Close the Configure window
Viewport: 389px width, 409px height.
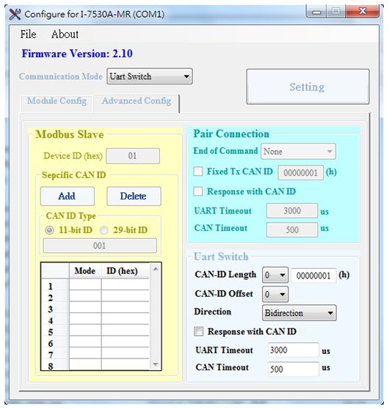tap(363, 12)
